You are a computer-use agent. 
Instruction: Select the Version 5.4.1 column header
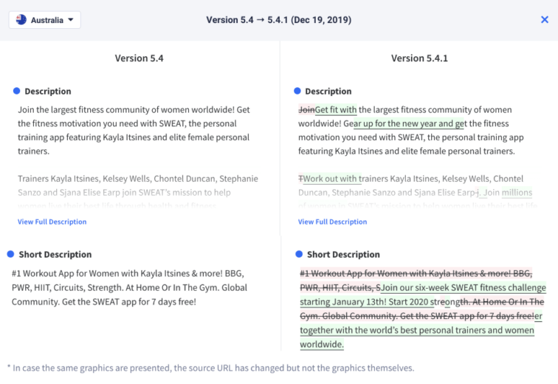point(419,58)
